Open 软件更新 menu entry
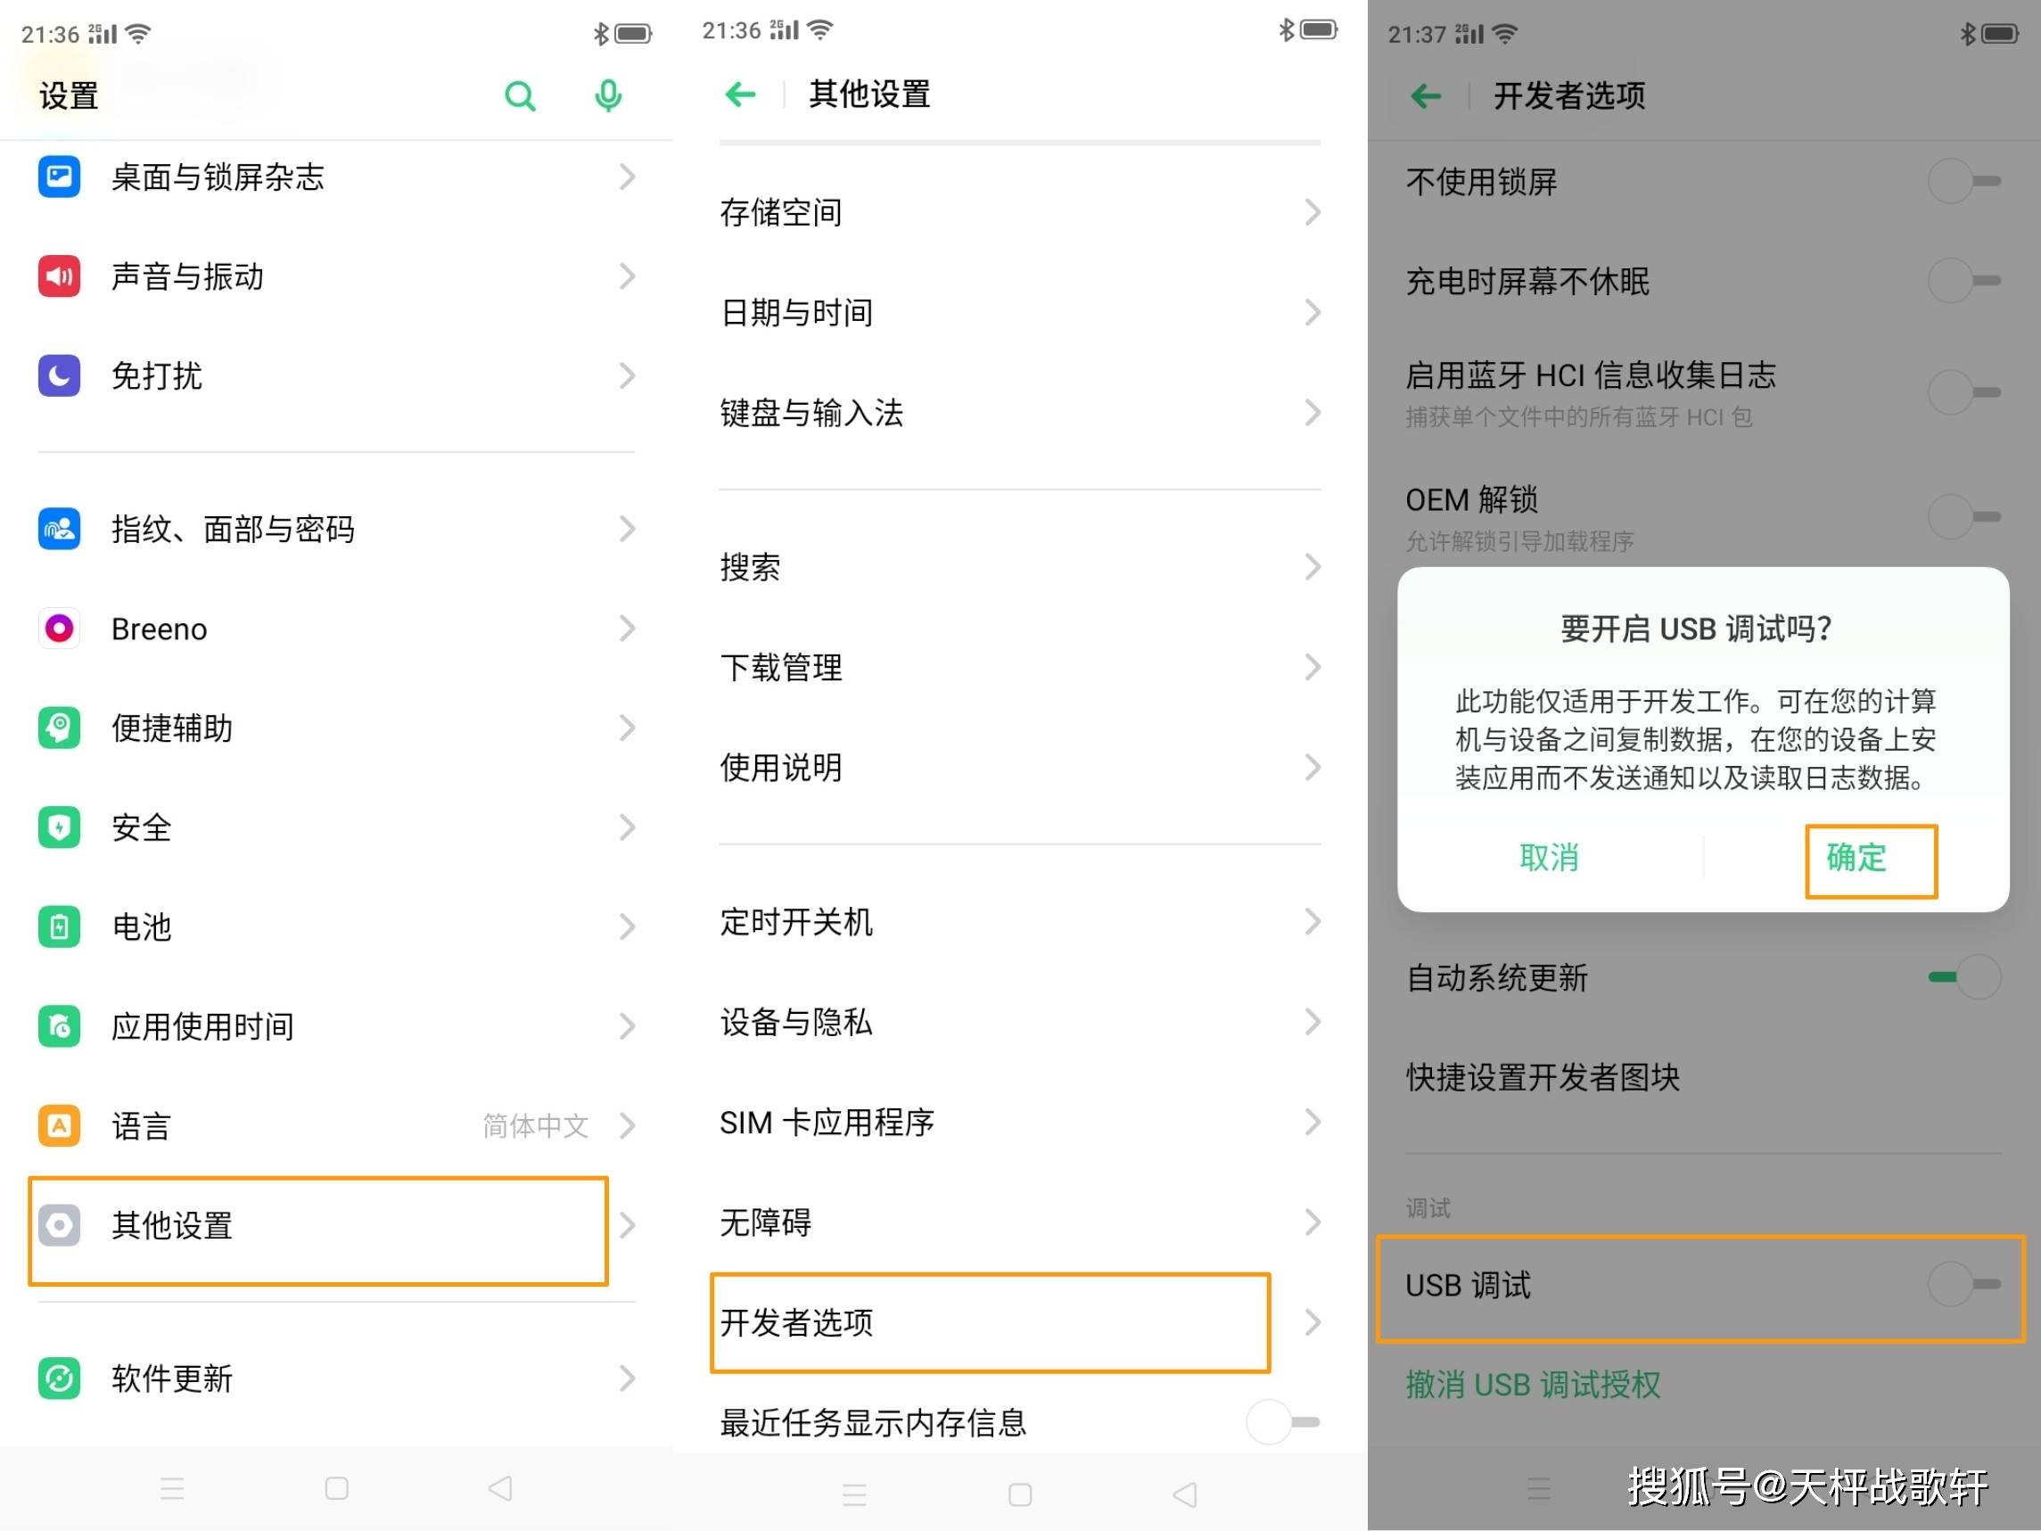Viewport: 2041px width, 1531px height. 337,1379
